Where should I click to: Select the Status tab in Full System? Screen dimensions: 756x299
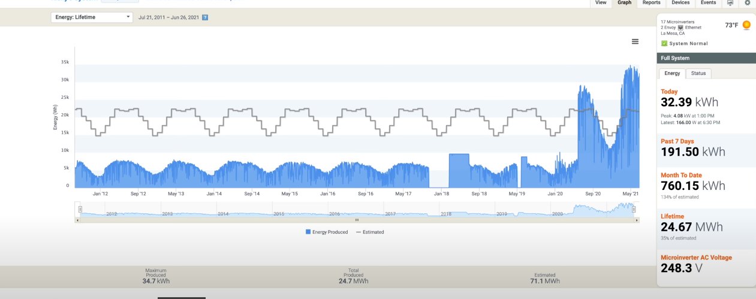(x=698, y=73)
